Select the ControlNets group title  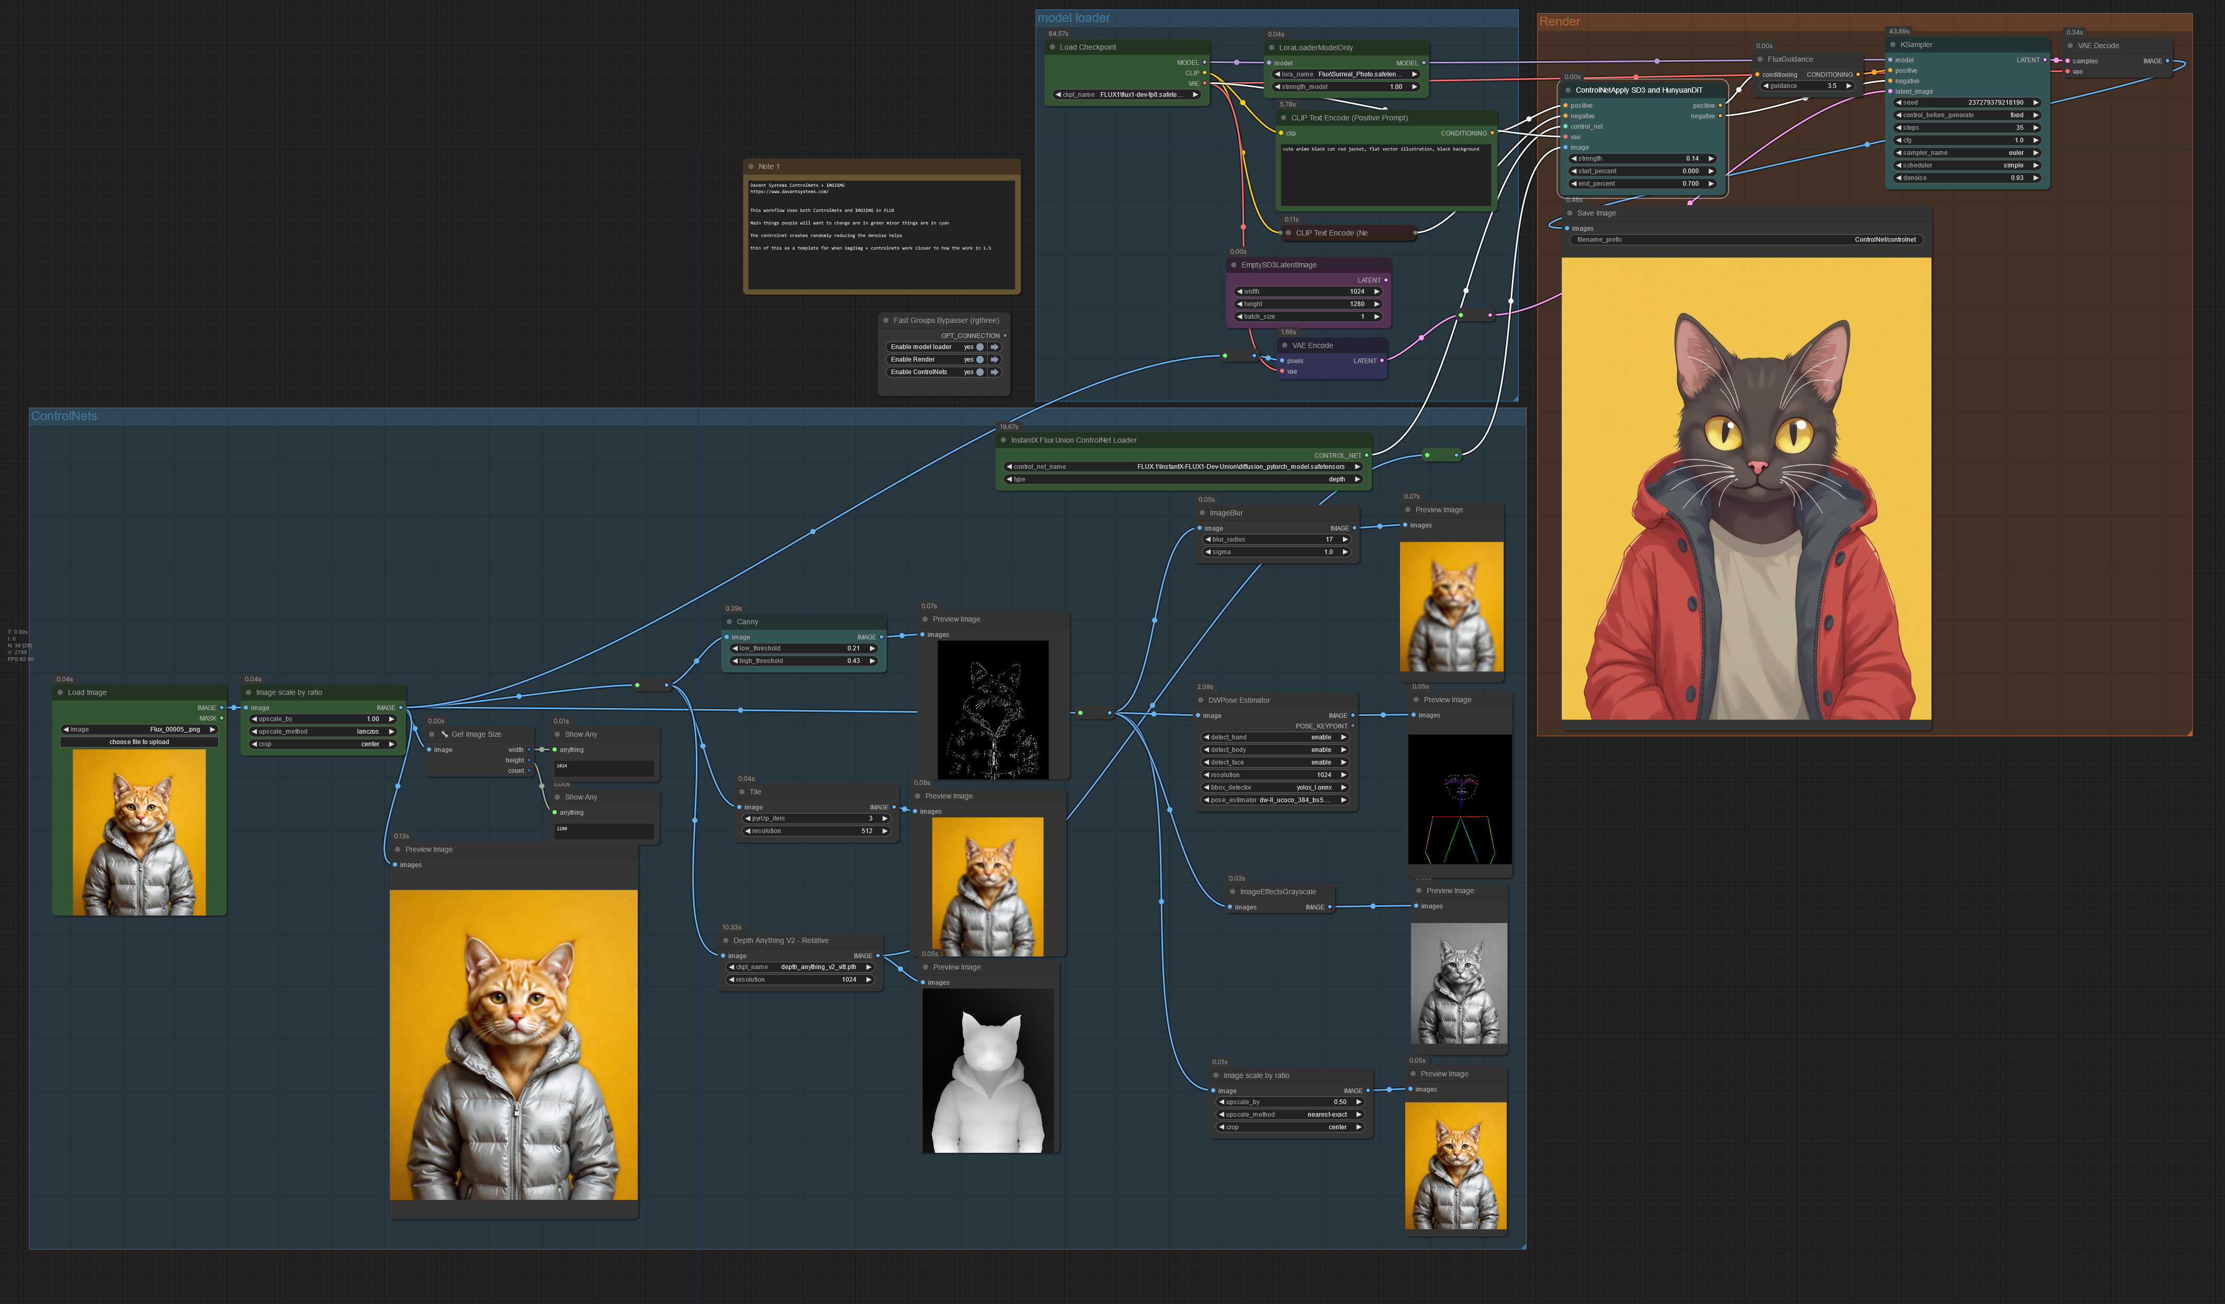(x=64, y=416)
